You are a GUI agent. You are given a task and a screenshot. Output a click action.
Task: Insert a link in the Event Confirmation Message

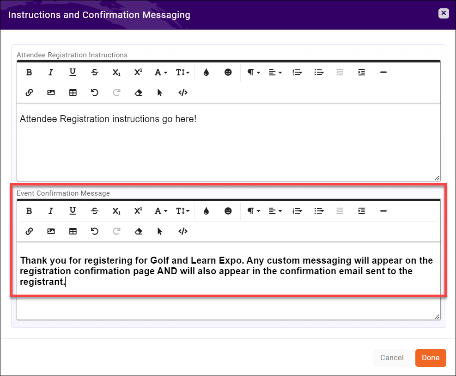click(29, 231)
